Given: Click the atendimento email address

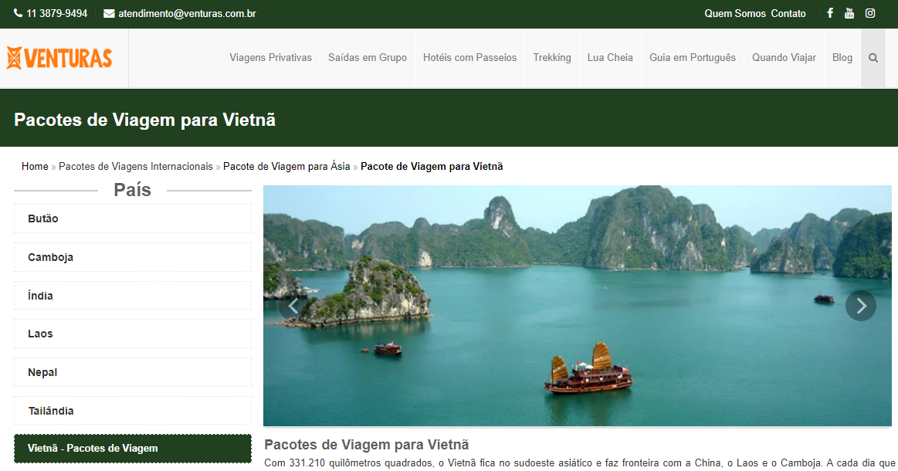Looking at the screenshot, I should [x=186, y=14].
